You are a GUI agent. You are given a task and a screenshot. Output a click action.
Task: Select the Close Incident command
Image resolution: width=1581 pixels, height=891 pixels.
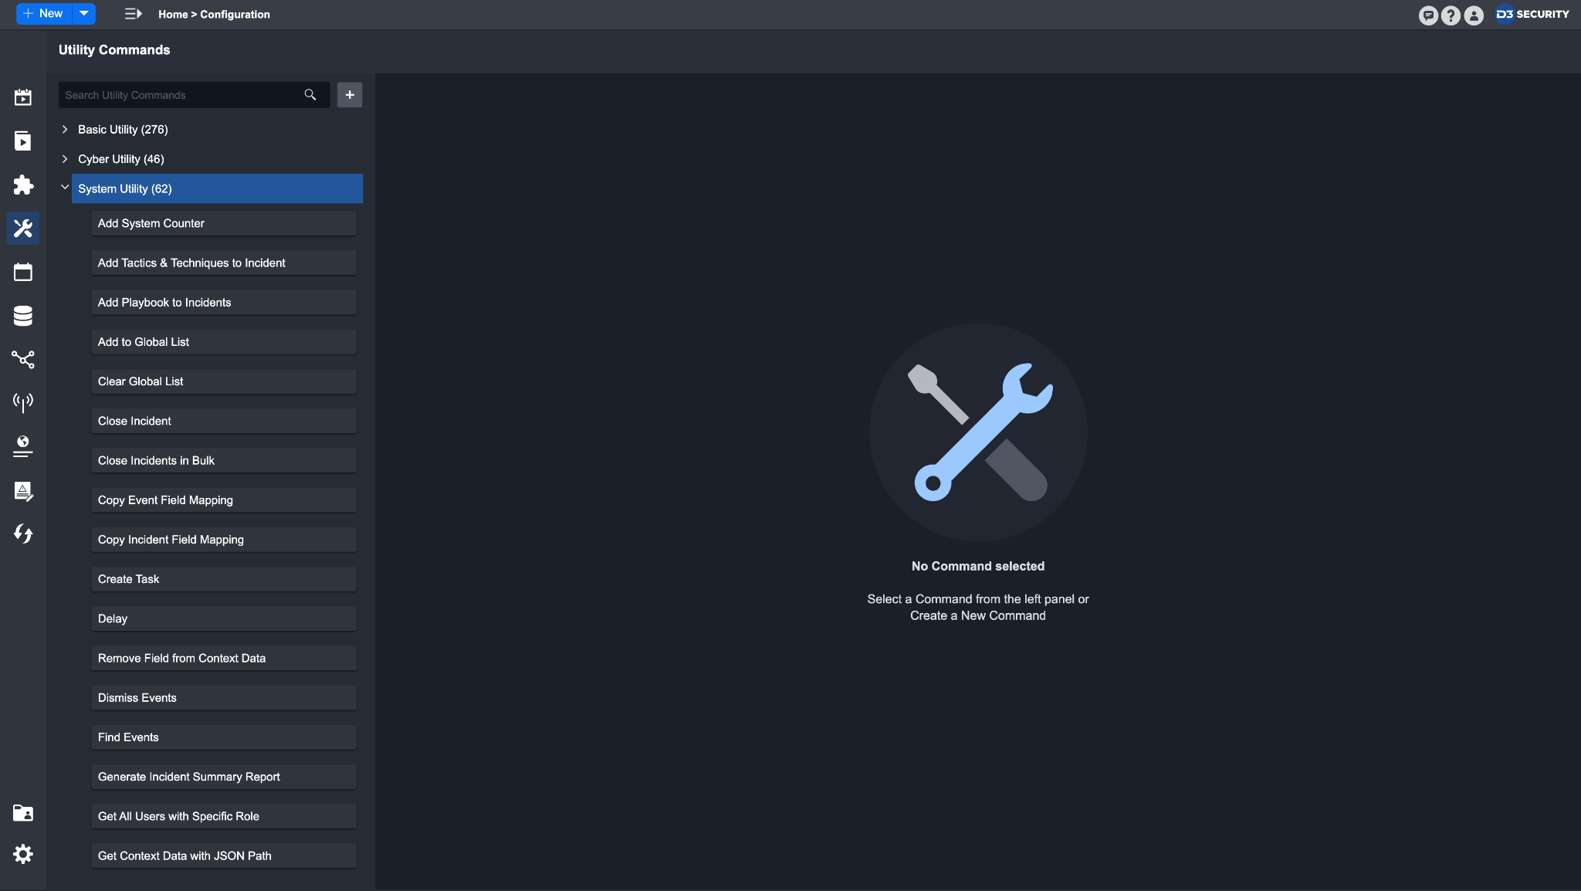[223, 421]
